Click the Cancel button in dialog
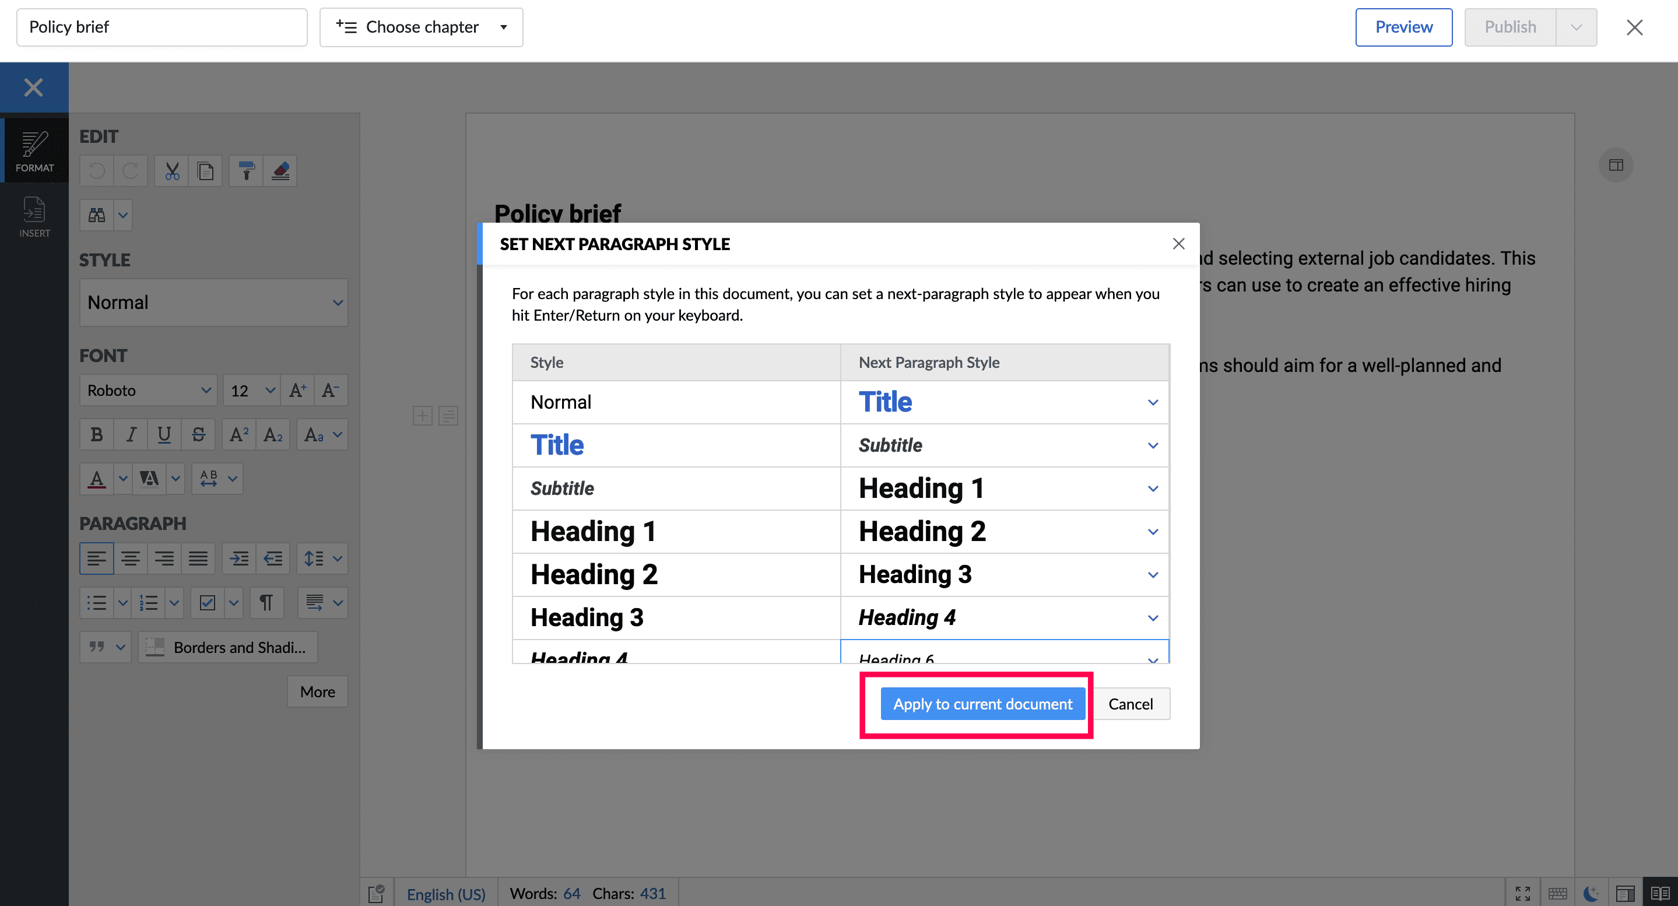This screenshot has height=906, width=1678. click(1130, 704)
